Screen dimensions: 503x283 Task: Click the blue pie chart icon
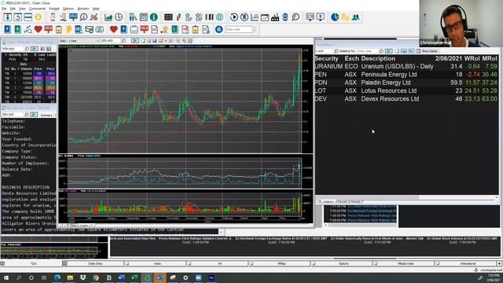[x=335, y=17]
